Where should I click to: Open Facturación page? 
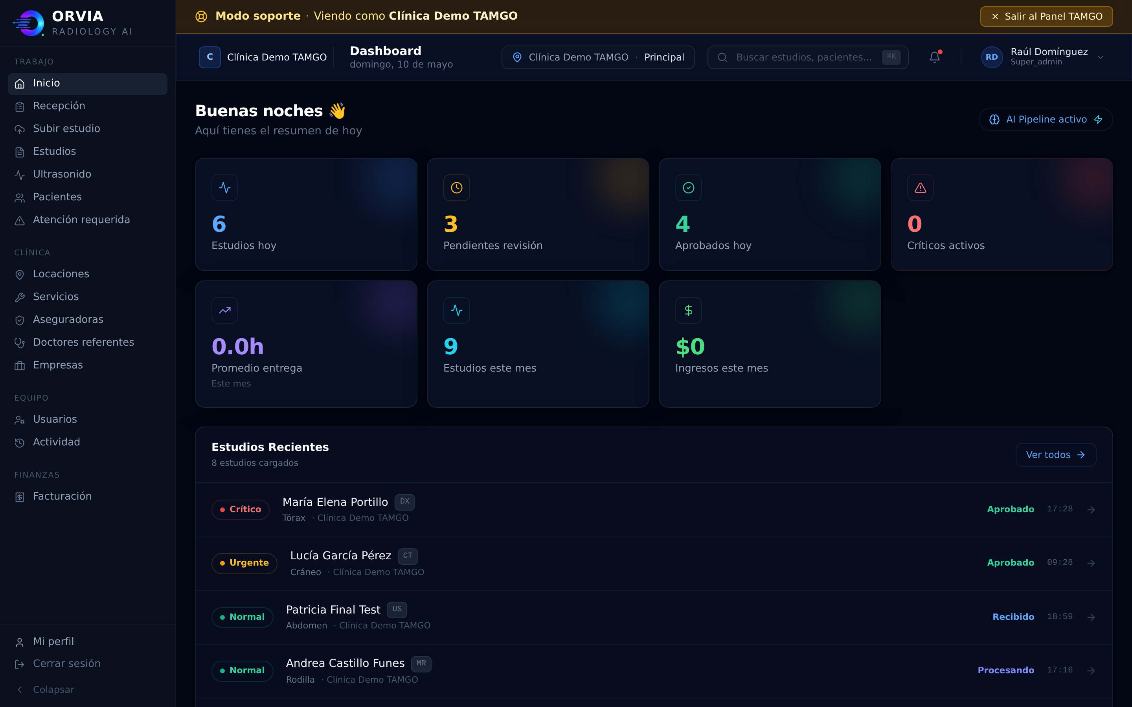(x=88, y=496)
